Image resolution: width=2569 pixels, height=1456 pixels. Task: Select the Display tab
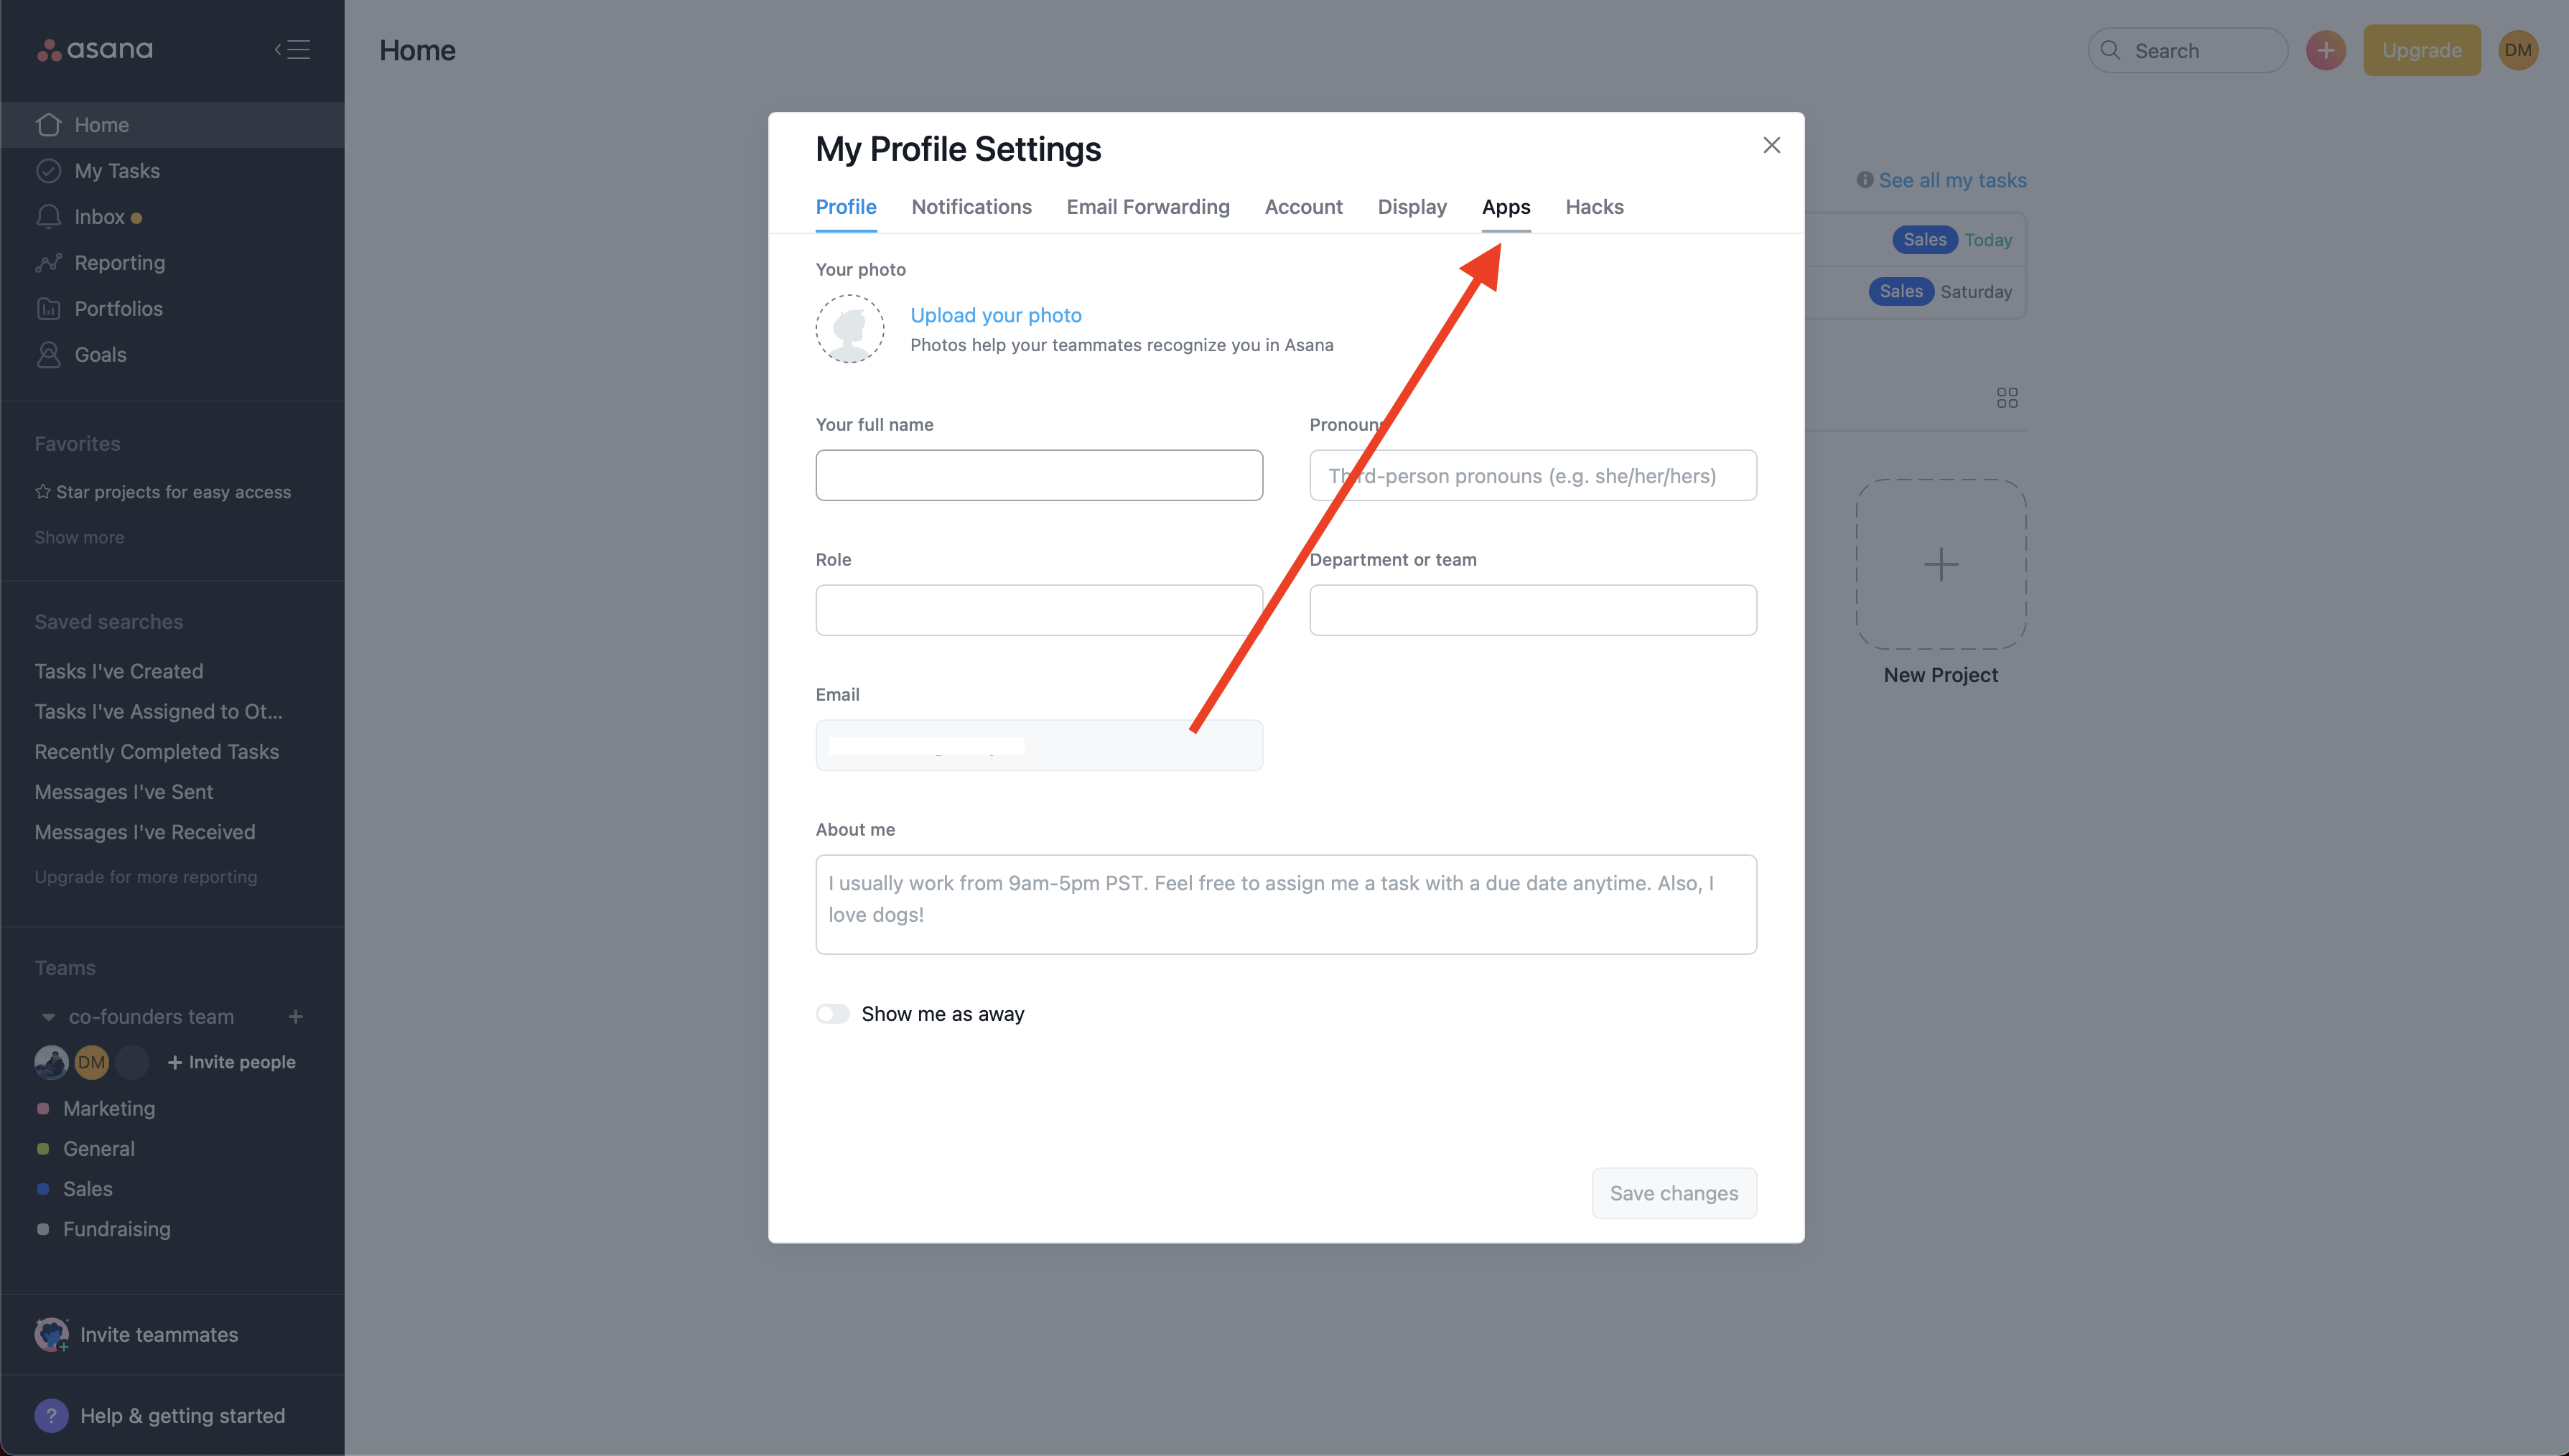(x=1412, y=207)
